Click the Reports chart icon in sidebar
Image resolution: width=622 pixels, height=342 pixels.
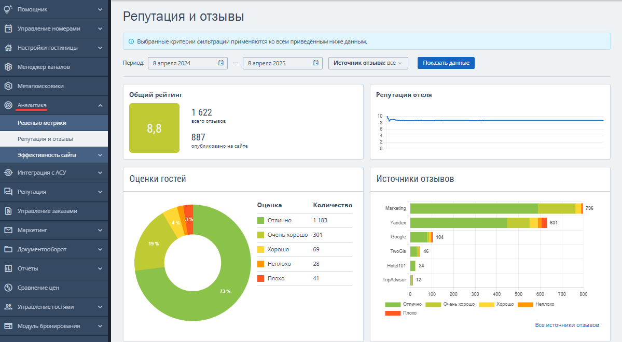click(x=8, y=268)
